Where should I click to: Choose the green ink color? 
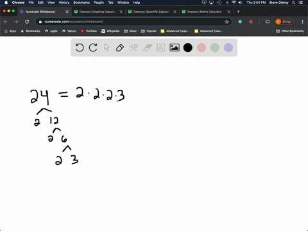pyautogui.click(x=215, y=47)
